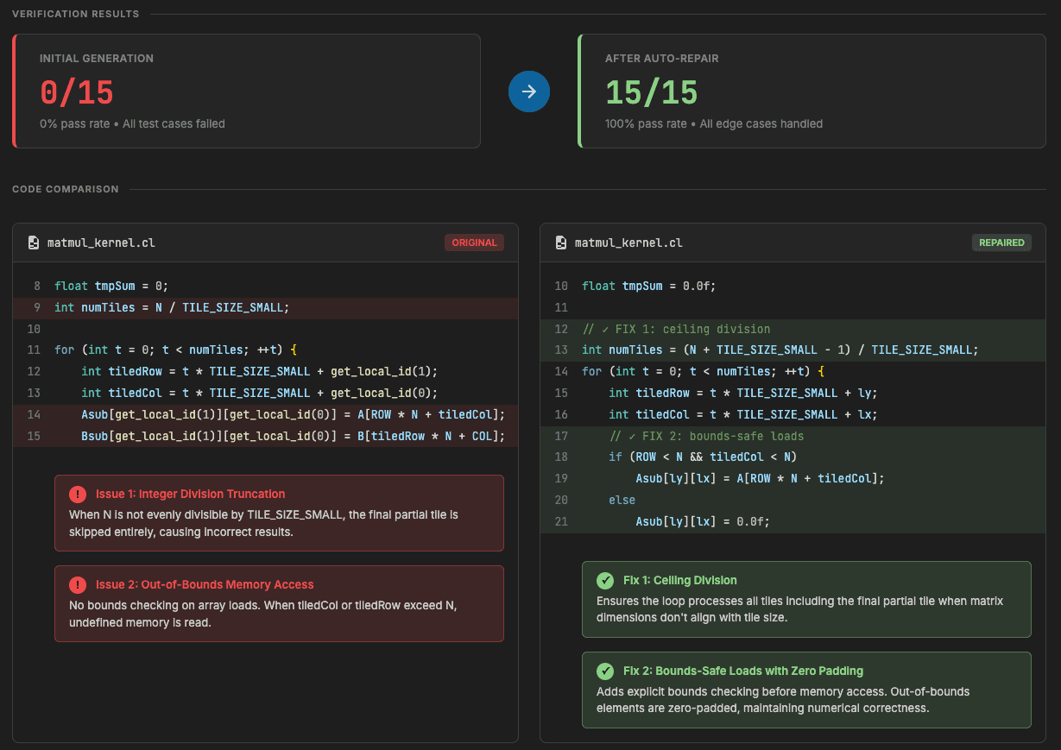Click repaired line 19 Asub[ly][lx] load
This screenshot has width=1061, height=750.
[793, 479]
